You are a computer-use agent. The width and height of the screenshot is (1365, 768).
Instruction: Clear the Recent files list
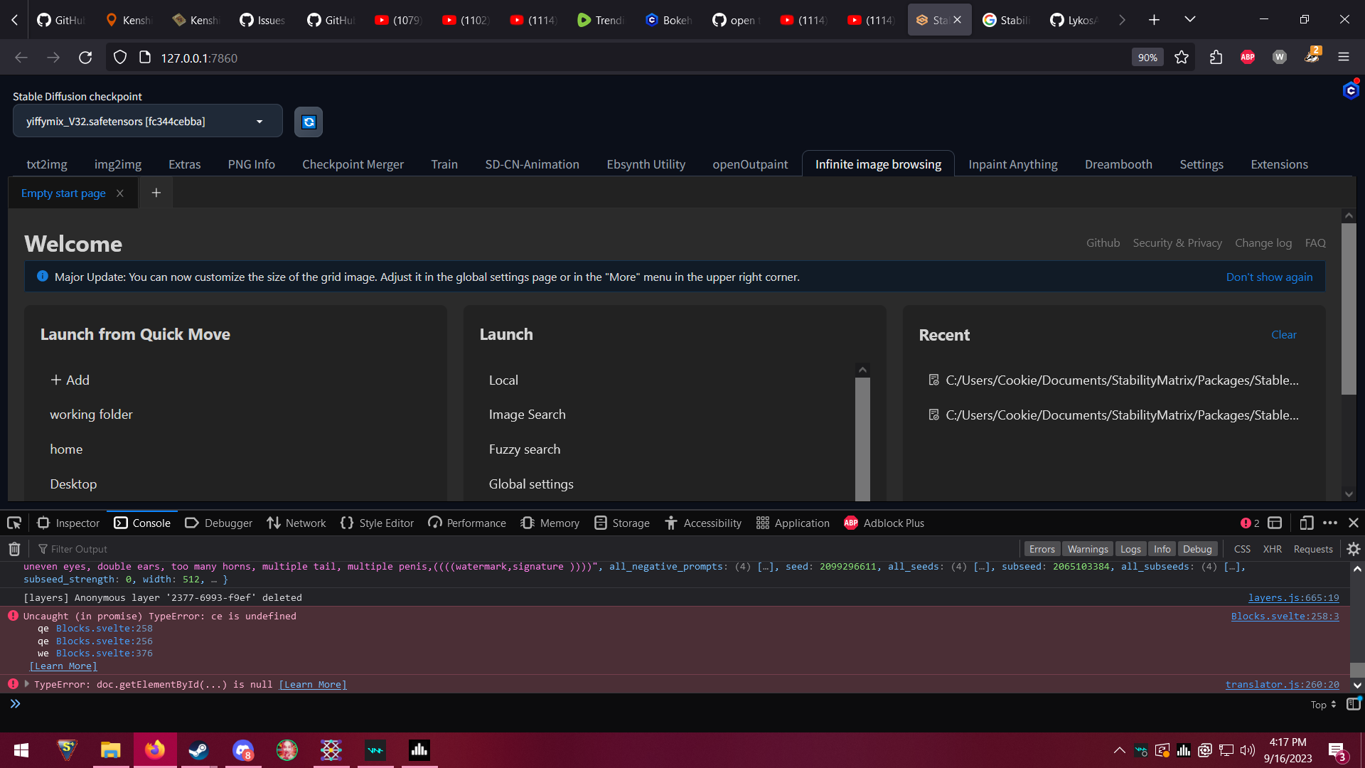coord(1284,334)
